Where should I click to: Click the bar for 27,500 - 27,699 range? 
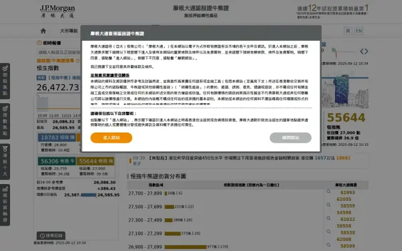[x=170, y=207]
